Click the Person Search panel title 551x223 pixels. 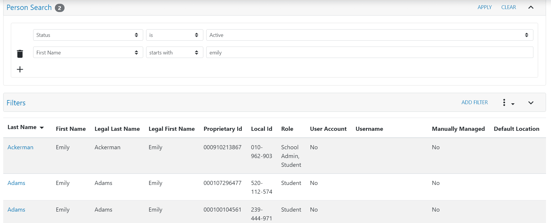click(29, 8)
